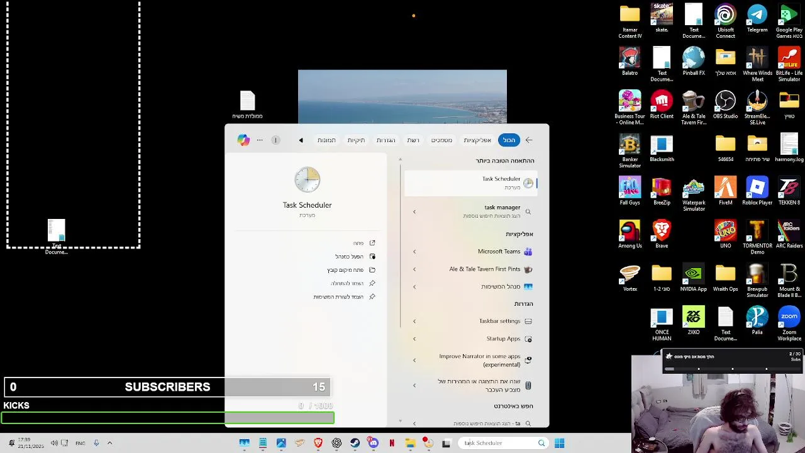Open the Copilot icon in search panel

243,140
